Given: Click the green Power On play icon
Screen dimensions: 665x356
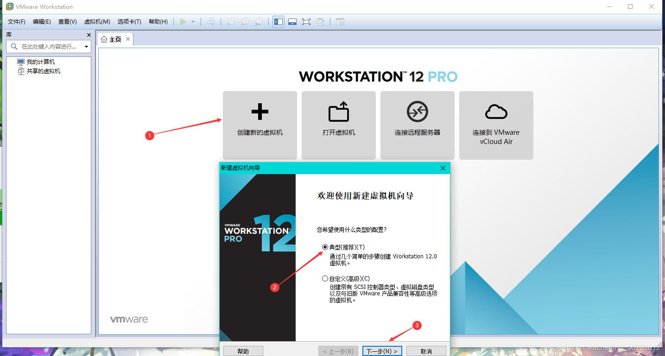Looking at the screenshot, I should click(x=184, y=22).
